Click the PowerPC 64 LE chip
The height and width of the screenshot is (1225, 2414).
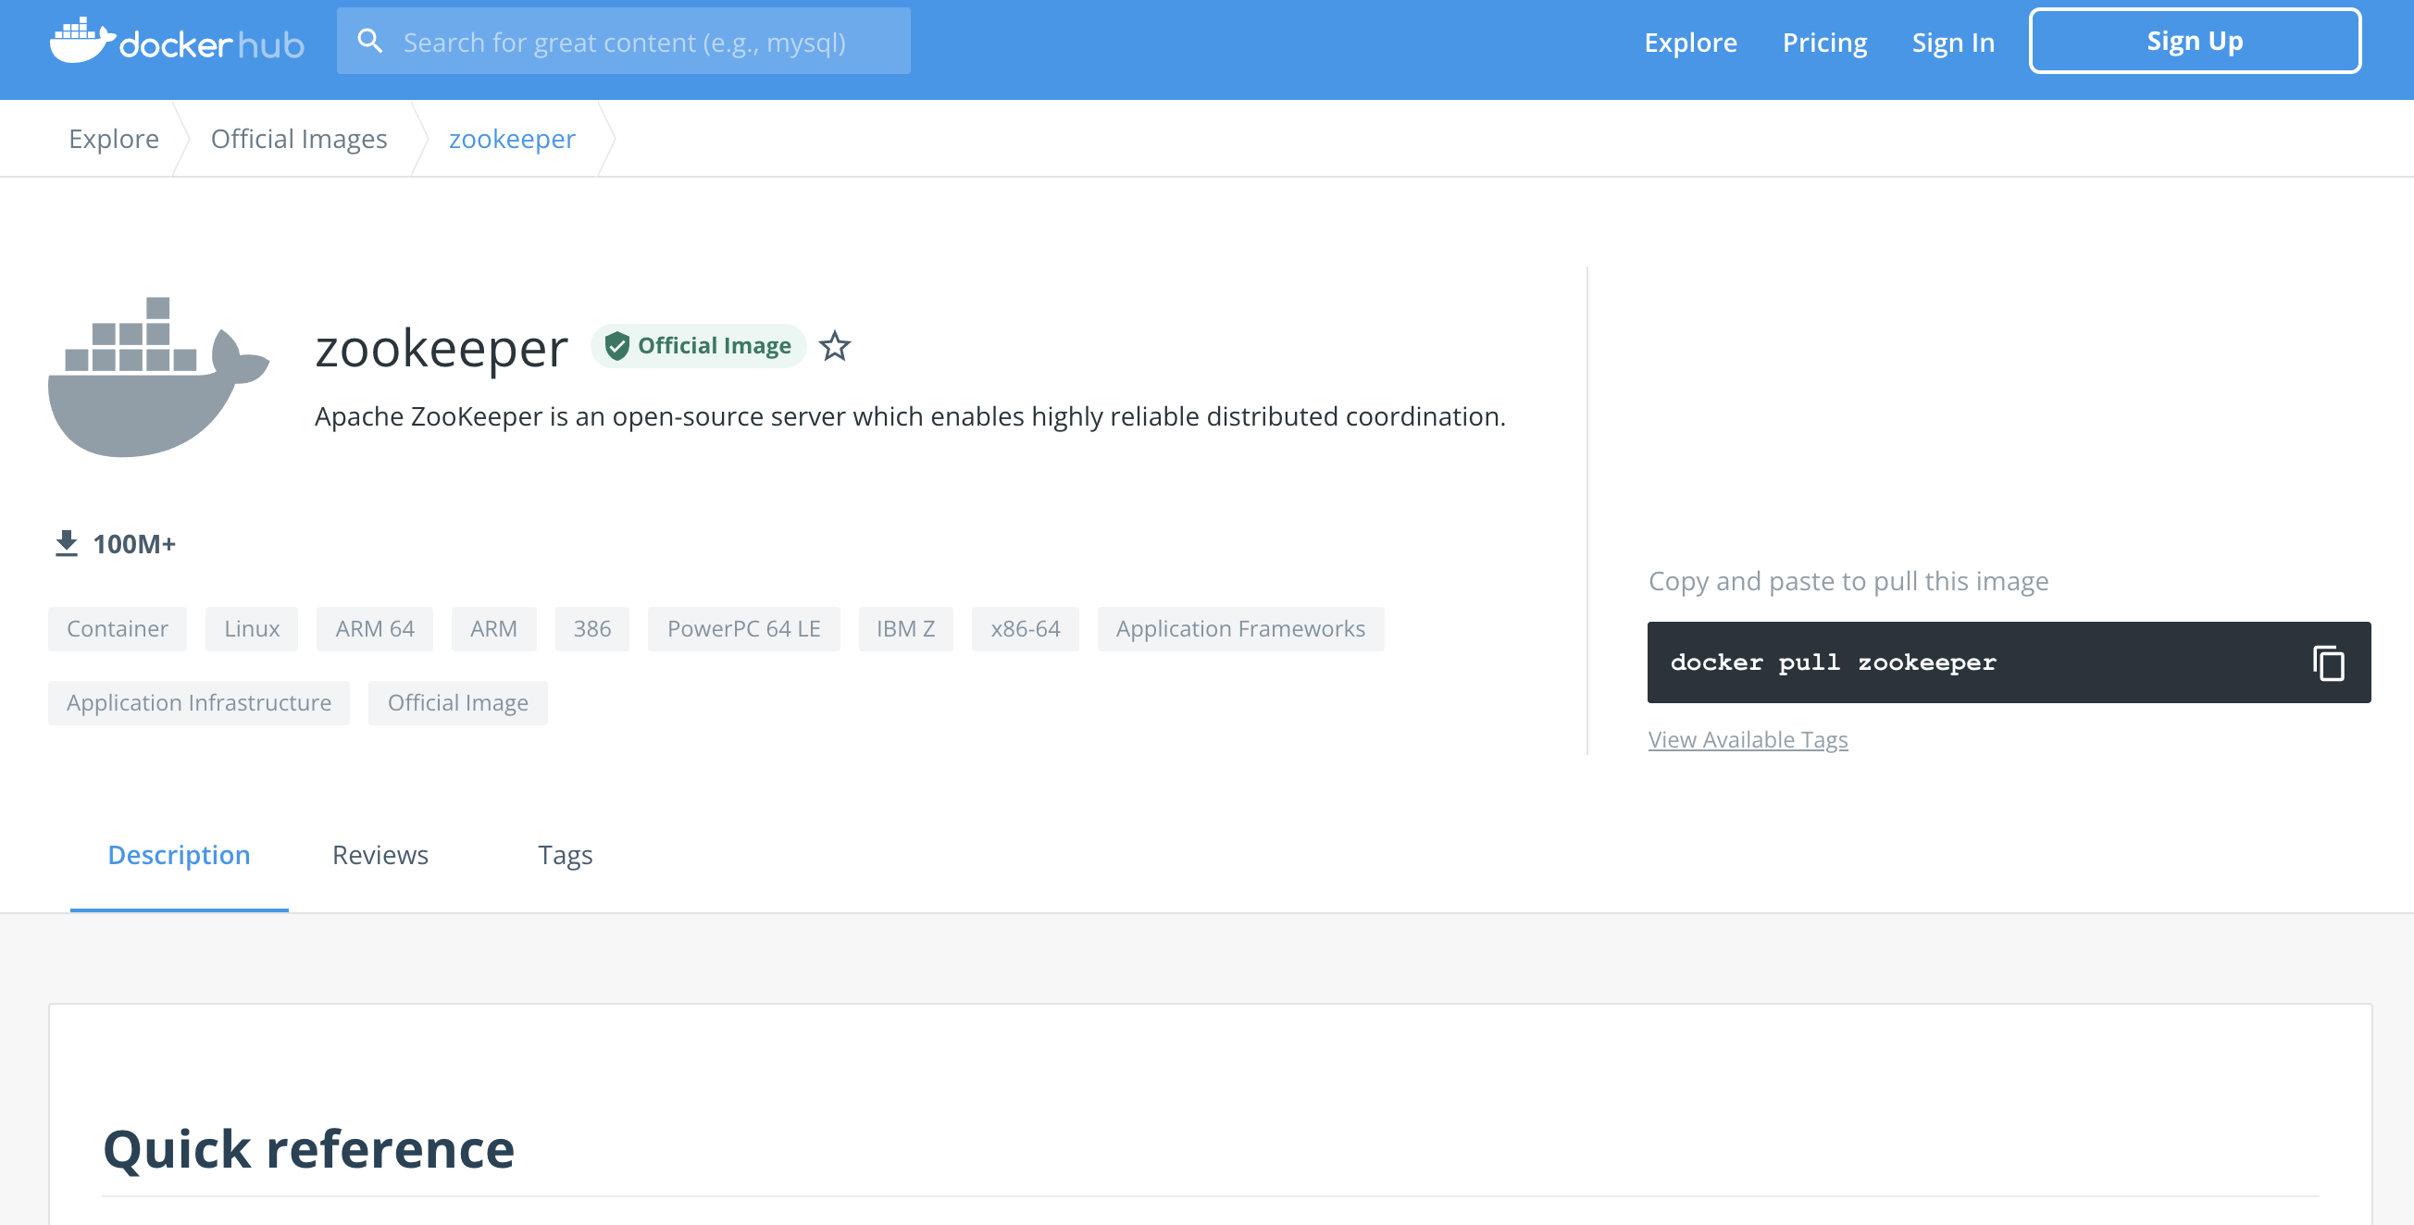click(744, 628)
